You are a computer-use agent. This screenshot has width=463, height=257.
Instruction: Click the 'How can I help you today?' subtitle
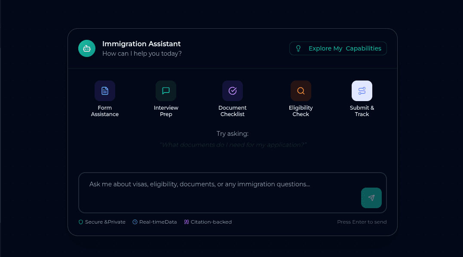[142, 54]
